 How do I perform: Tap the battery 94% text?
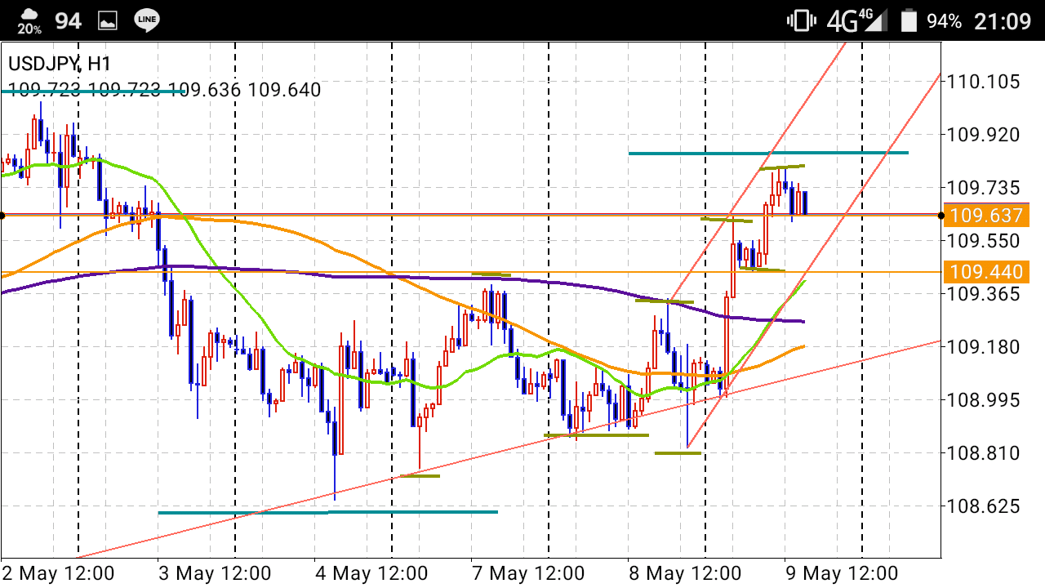[945, 21]
